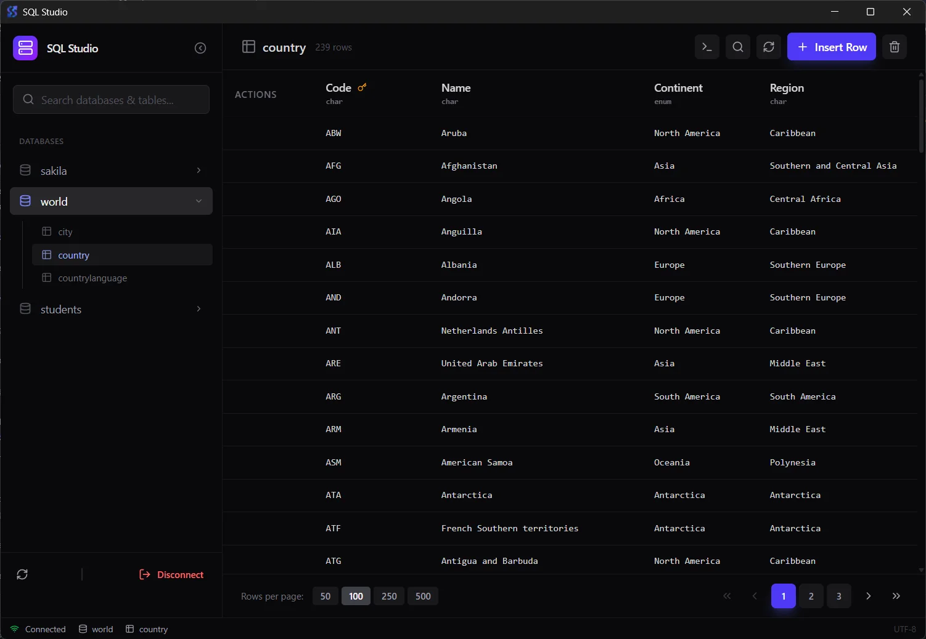Set rows per page to 50
This screenshot has height=639, width=926.
(326, 596)
